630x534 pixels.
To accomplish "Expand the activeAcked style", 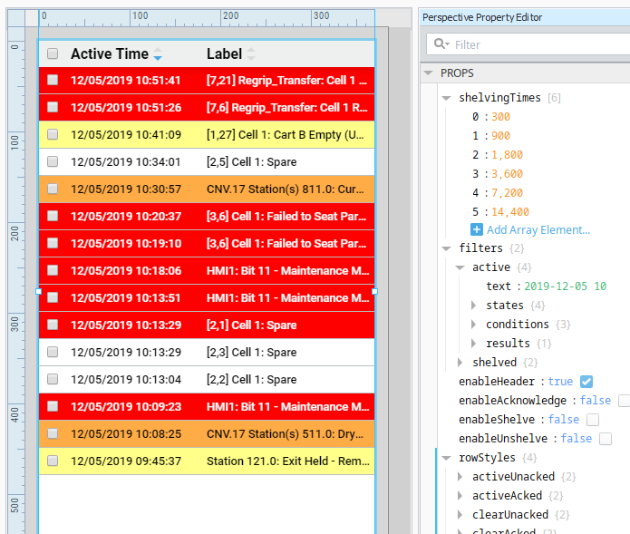I will pyautogui.click(x=460, y=495).
